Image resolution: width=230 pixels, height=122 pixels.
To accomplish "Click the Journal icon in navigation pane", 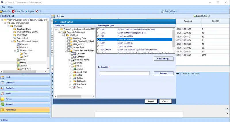I will [x=2, y=104].
